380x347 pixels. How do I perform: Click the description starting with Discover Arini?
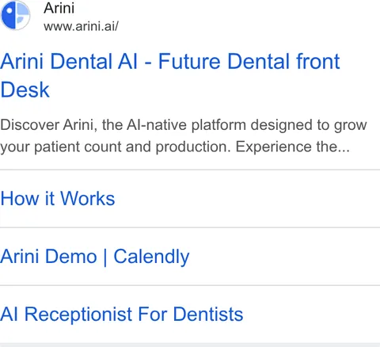[x=184, y=135]
